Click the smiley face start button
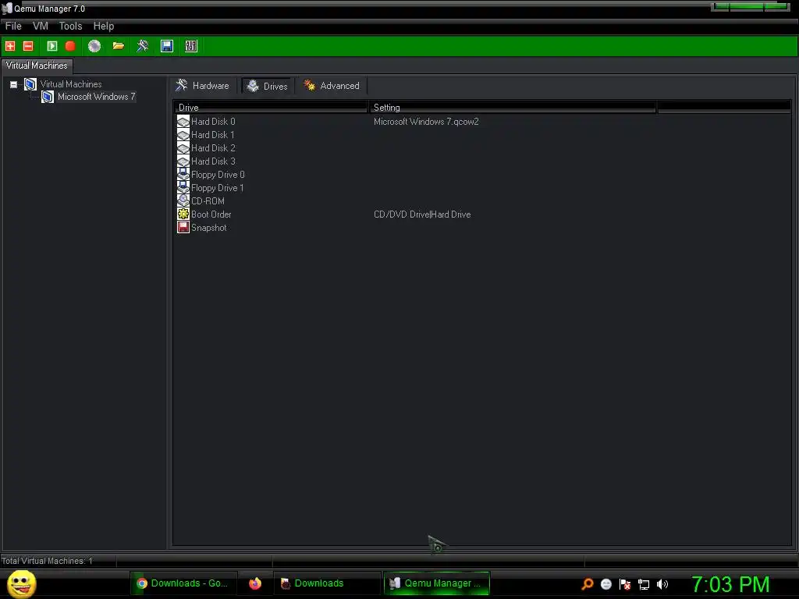The height and width of the screenshot is (599, 799). point(21,583)
